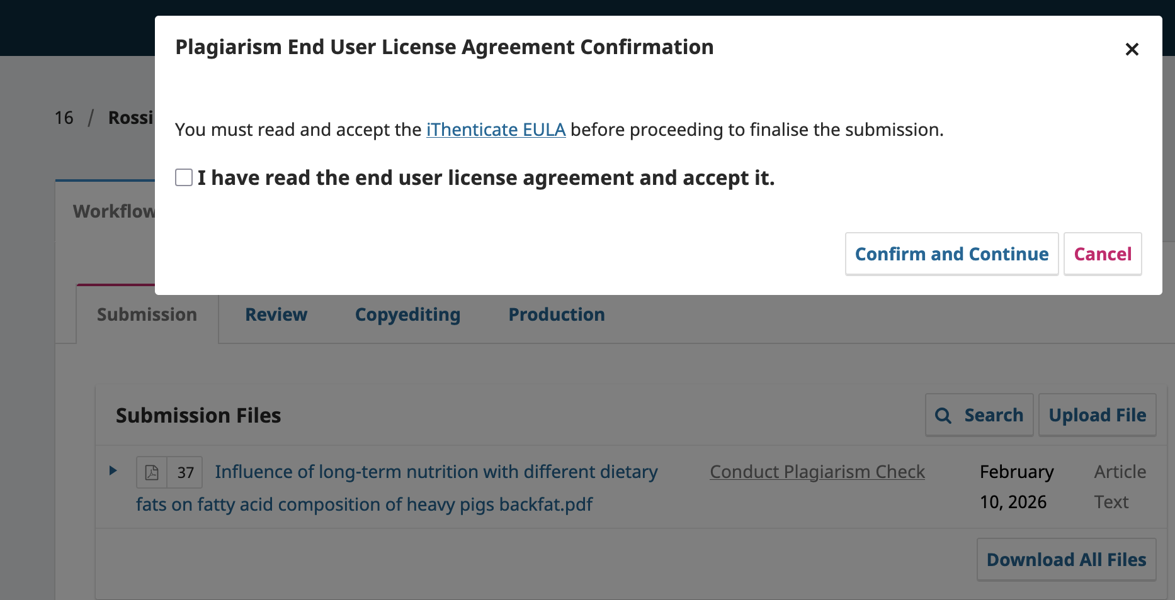Click Conduct Plagiarism Check link
The width and height of the screenshot is (1175, 600).
pyautogui.click(x=817, y=472)
